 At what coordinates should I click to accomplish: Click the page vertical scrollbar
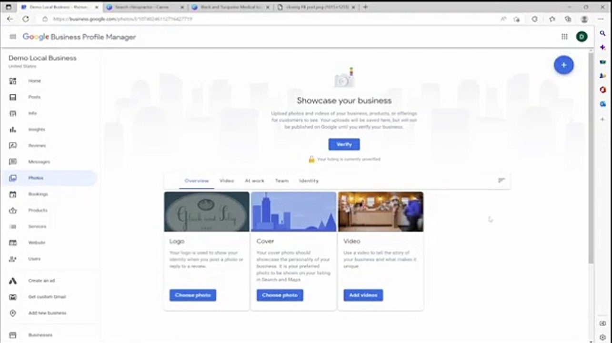pos(591,157)
